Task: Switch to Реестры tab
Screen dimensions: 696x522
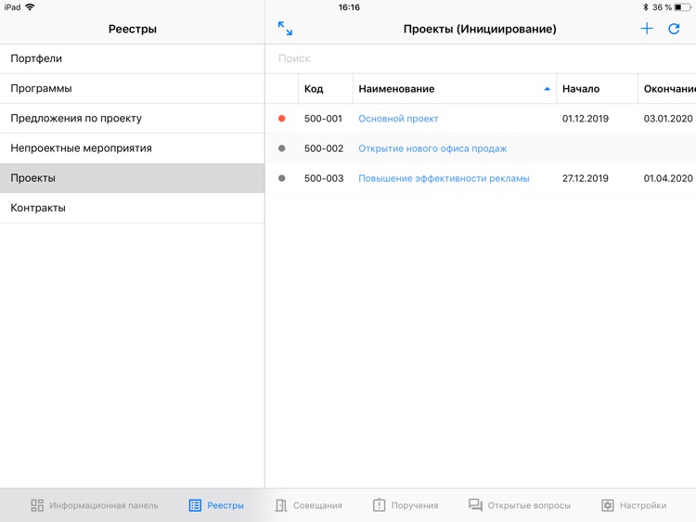Action: pos(216,505)
